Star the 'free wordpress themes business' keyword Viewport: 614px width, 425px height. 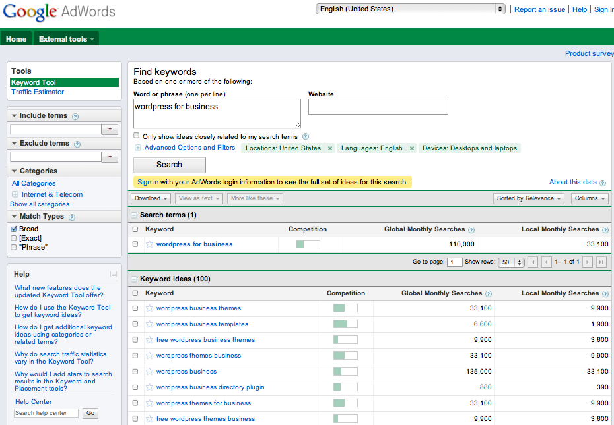(149, 419)
